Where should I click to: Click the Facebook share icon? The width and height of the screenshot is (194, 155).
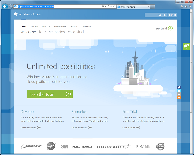(x=179, y=87)
